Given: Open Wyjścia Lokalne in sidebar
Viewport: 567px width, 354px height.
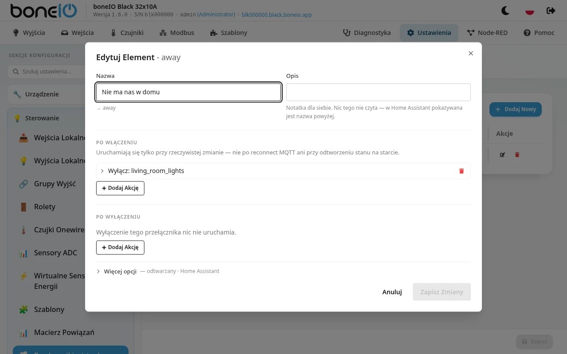Looking at the screenshot, I should (52, 161).
